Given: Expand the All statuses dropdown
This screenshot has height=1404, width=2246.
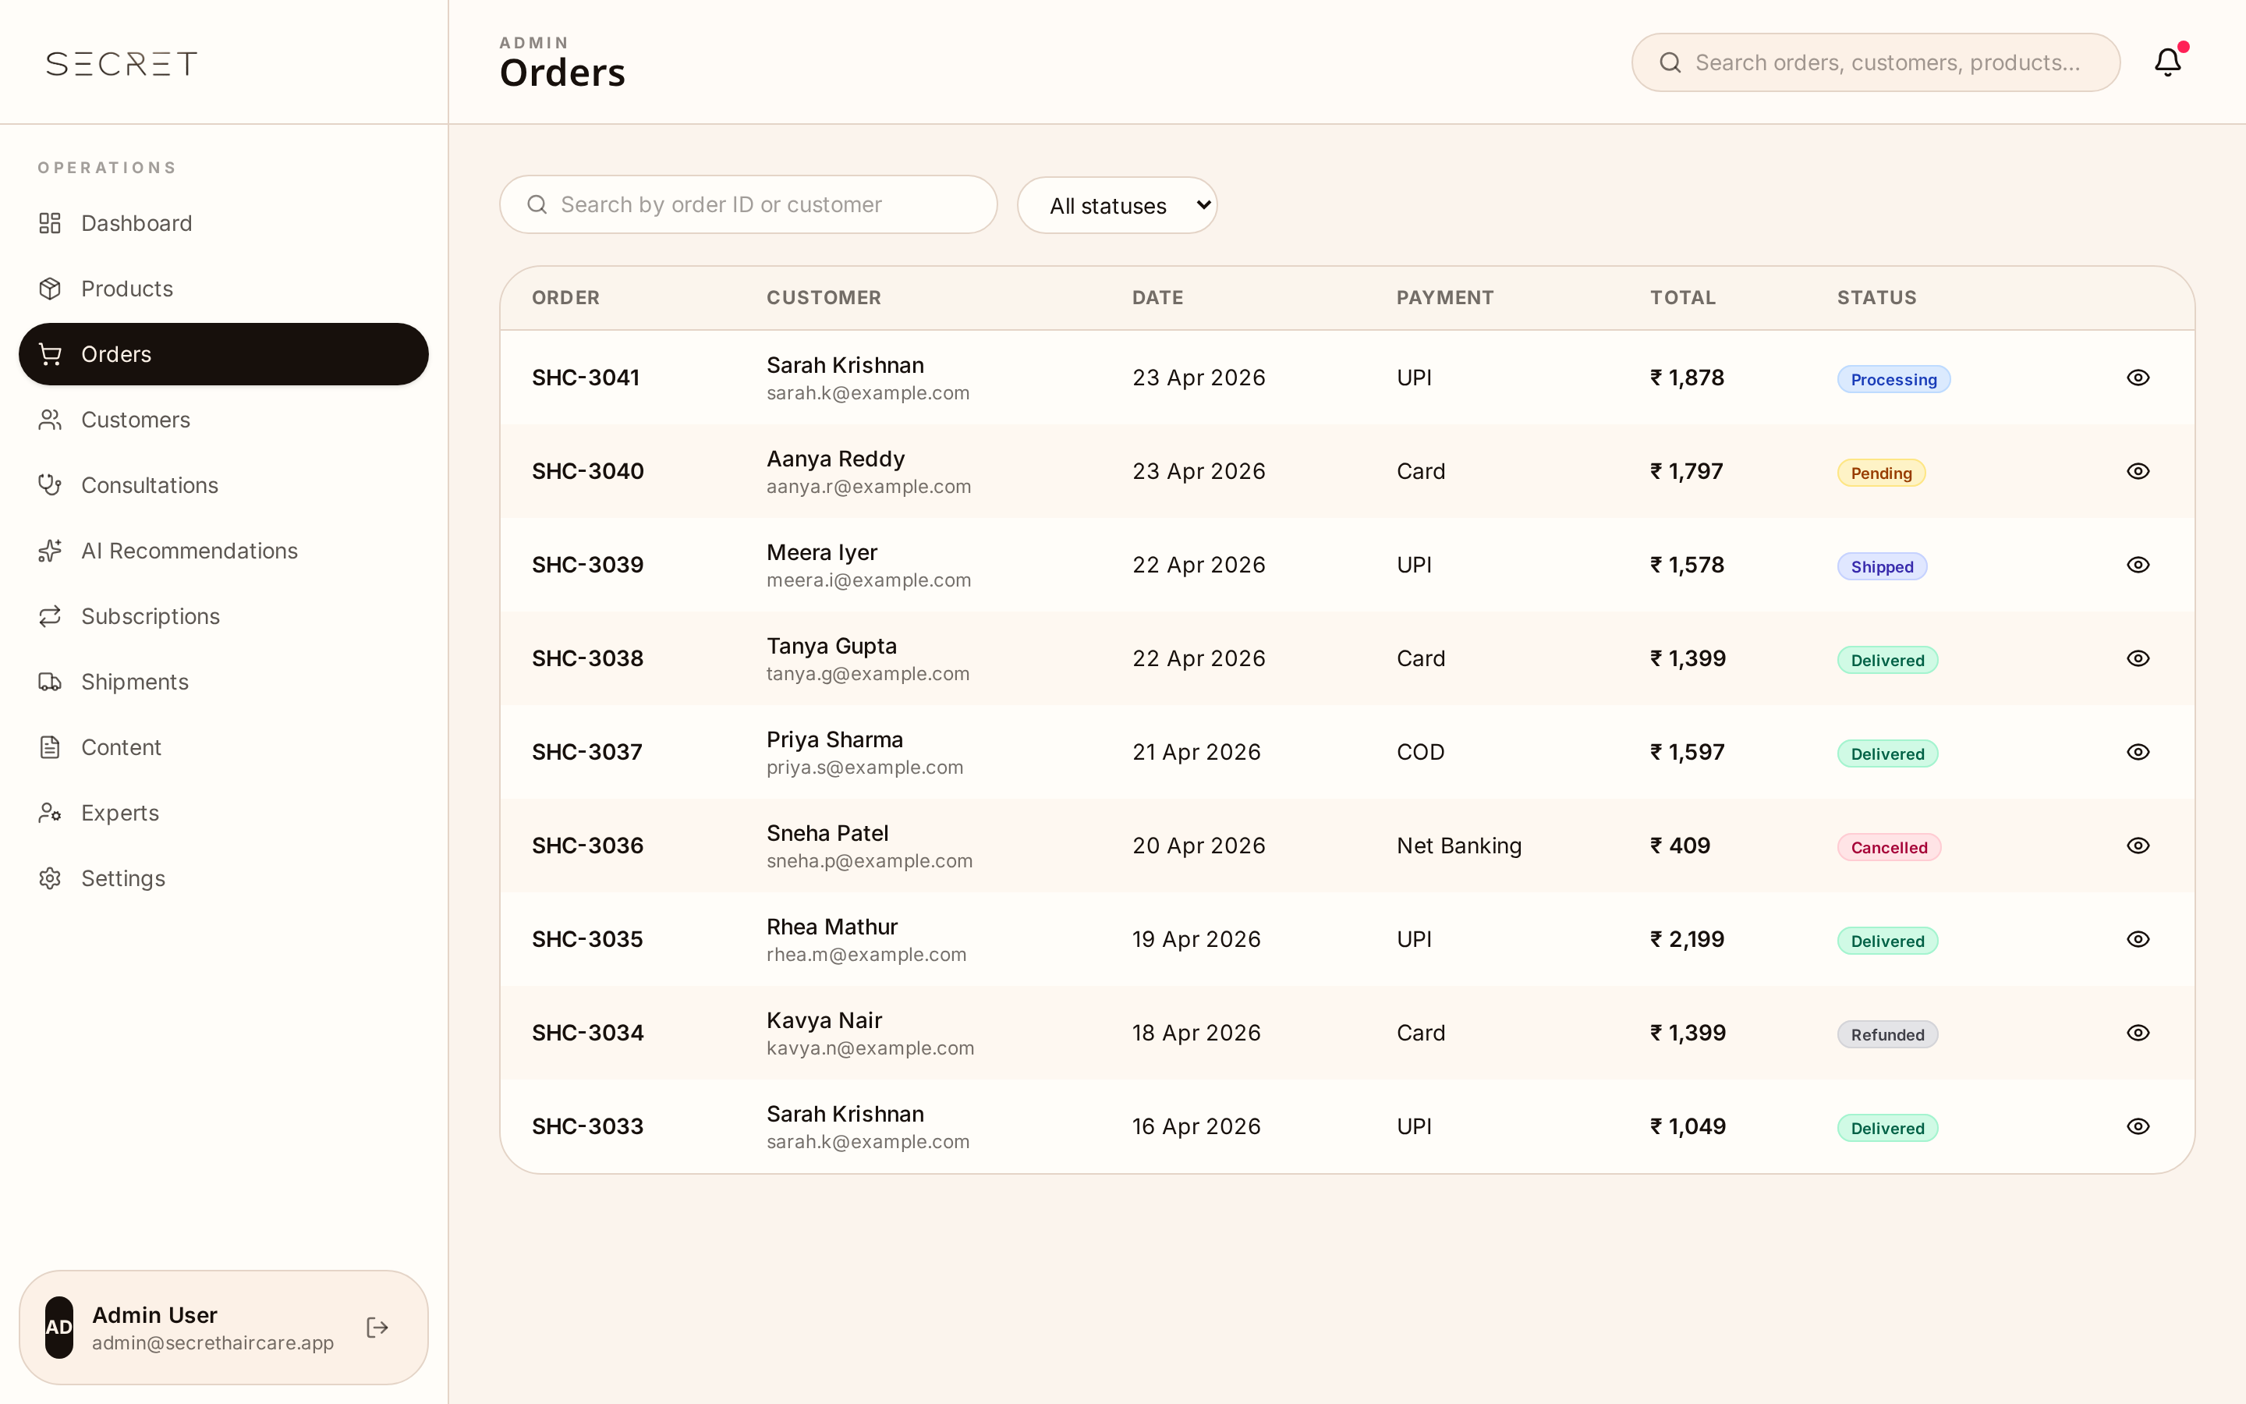Looking at the screenshot, I should [1117, 205].
